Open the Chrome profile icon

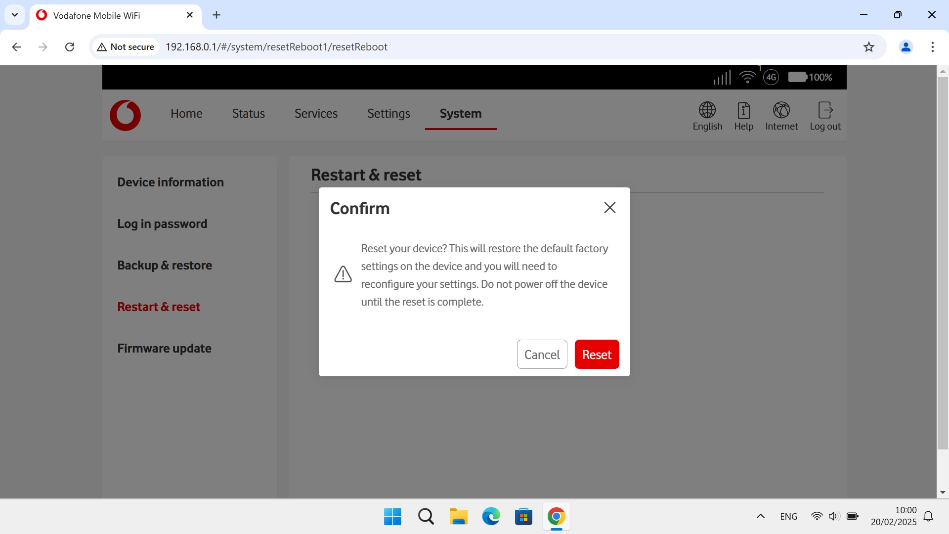[x=906, y=47]
